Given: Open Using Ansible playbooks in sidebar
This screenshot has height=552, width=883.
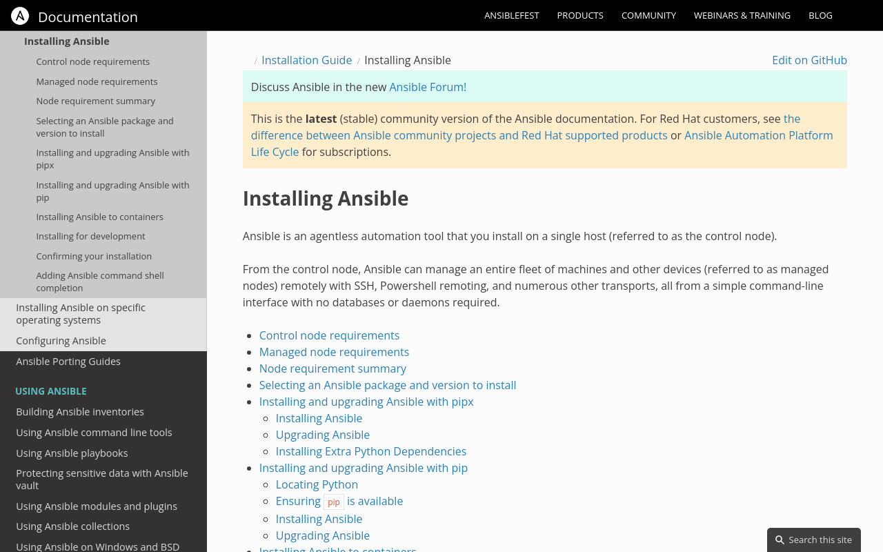Looking at the screenshot, I should tap(72, 453).
